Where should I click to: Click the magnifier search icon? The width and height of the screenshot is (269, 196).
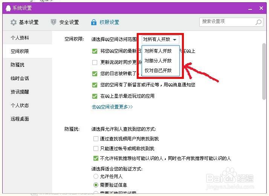click(258, 22)
